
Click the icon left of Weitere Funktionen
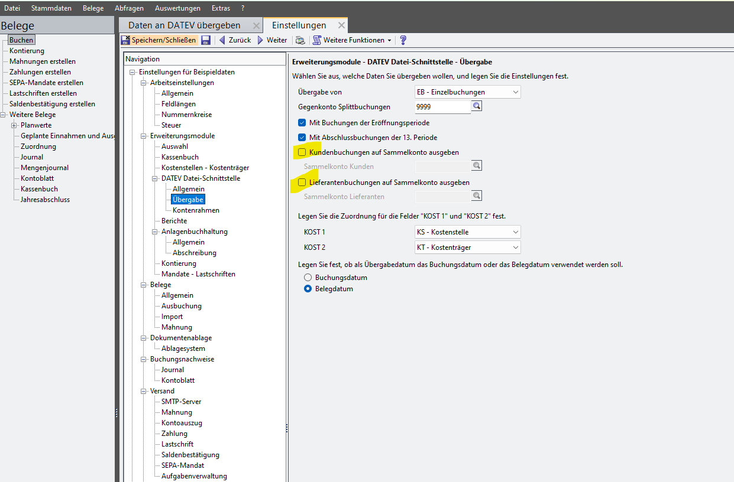[x=300, y=40]
